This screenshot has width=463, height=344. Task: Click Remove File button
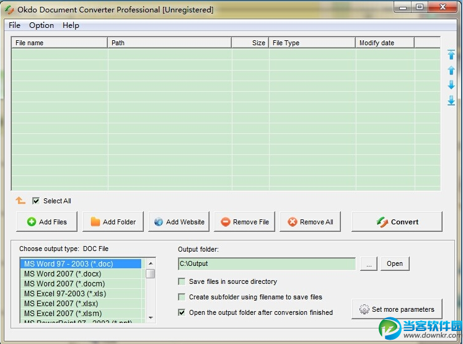(244, 222)
